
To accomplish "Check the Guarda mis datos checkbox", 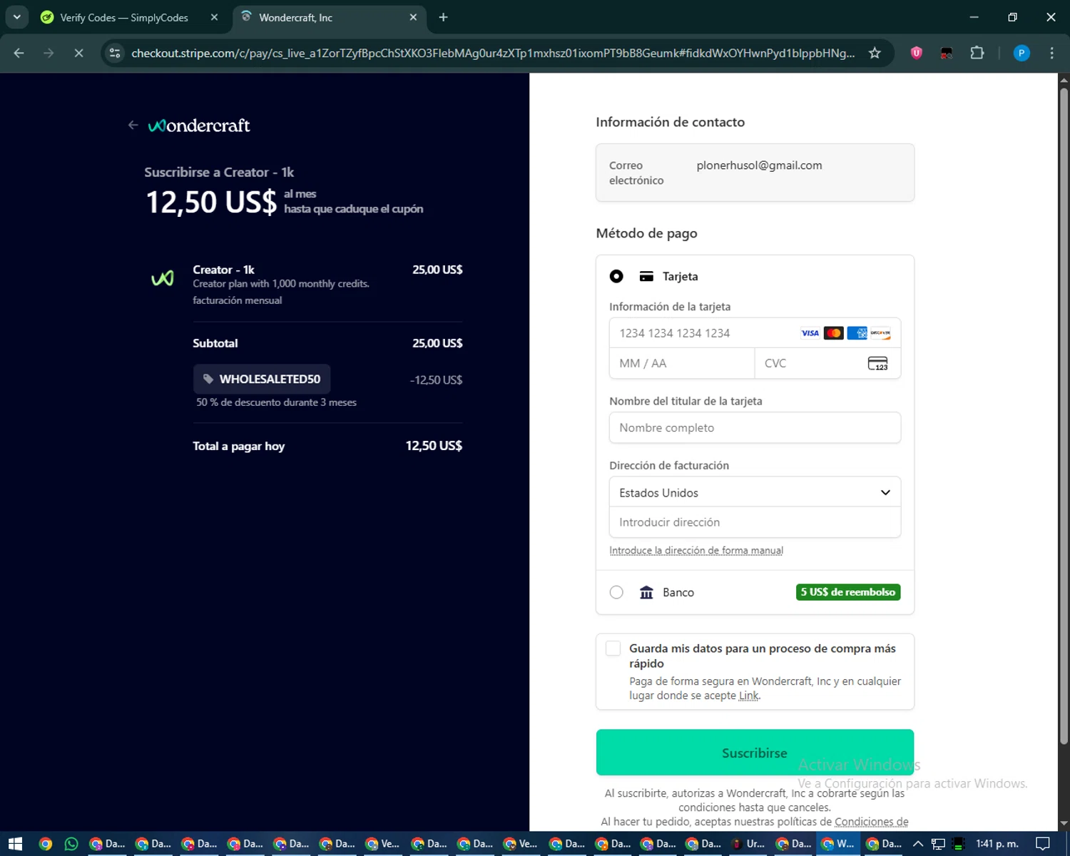I will tap(613, 648).
